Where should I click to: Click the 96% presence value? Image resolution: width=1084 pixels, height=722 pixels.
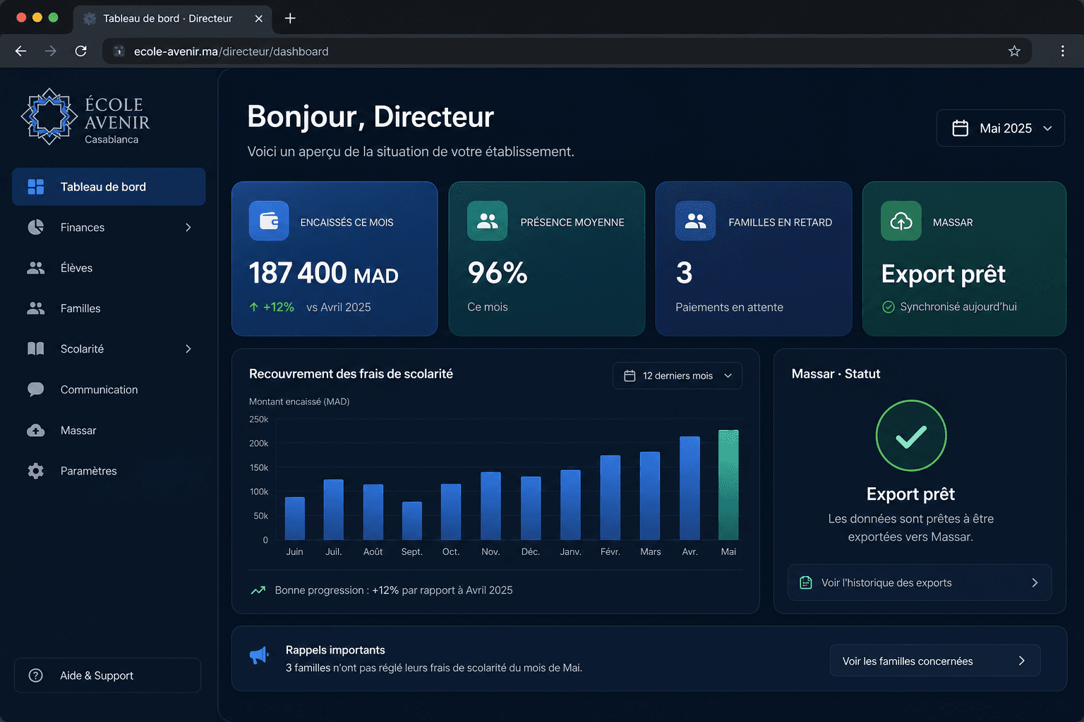pyautogui.click(x=498, y=273)
